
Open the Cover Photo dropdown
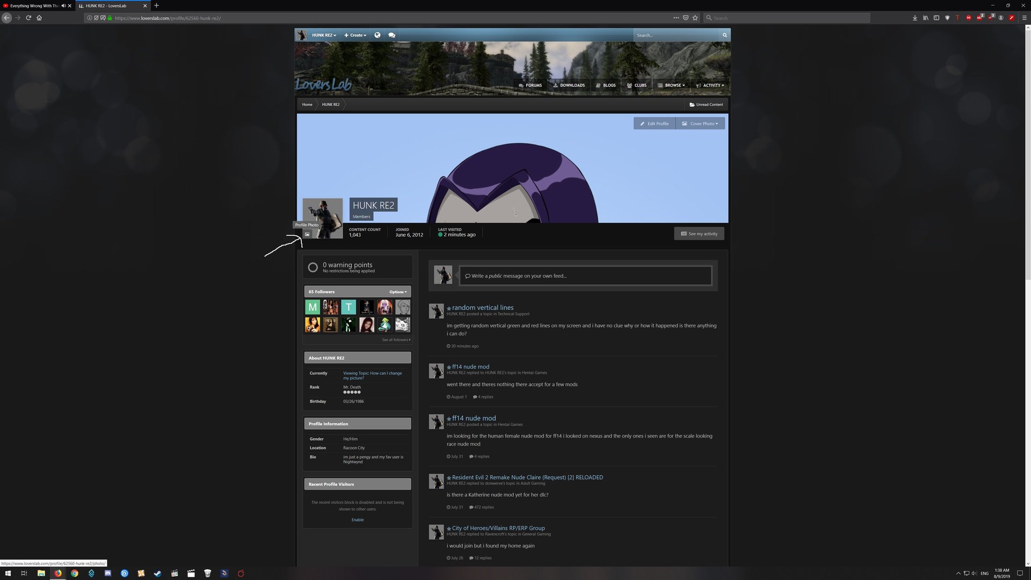click(x=700, y=124)
